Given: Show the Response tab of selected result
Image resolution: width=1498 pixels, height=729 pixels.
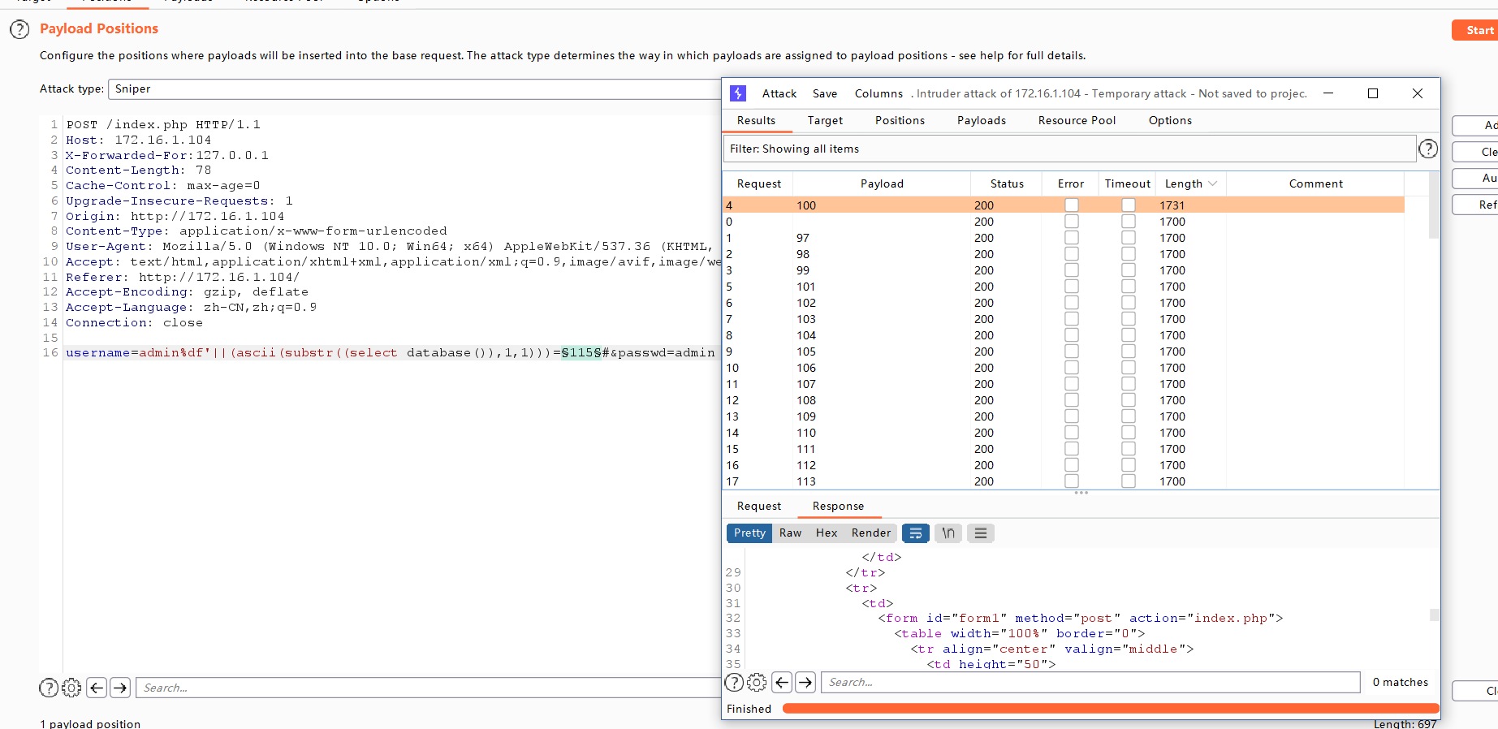Looking at the screenshot, I should coord(839,506).
